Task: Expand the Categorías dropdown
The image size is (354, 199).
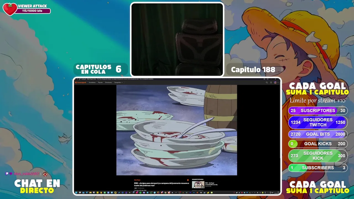Action: coord(118,82)
